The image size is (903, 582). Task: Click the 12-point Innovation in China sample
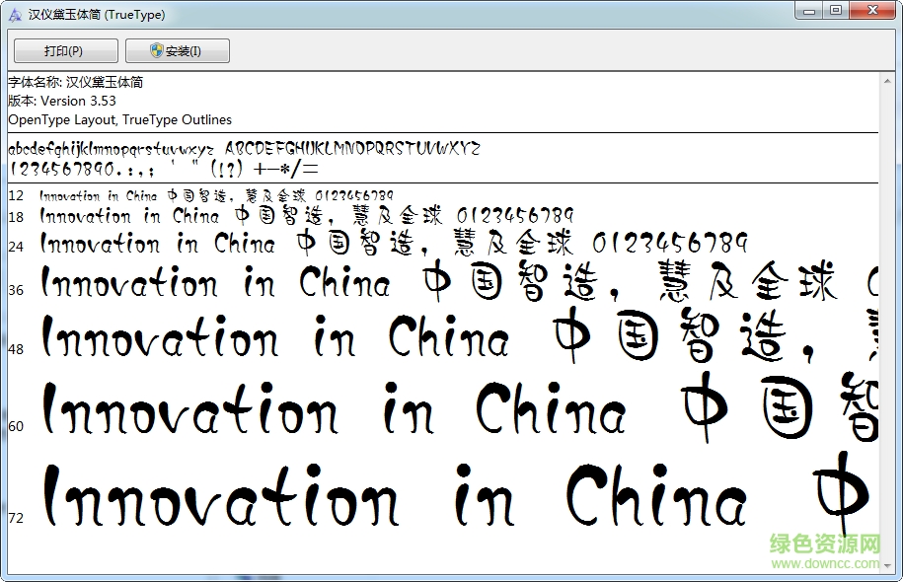pos(216,195)
